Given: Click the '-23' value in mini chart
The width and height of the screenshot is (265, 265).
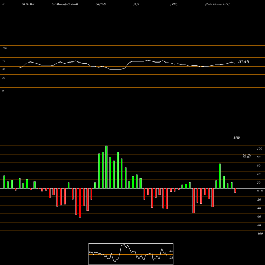Looking at the screenshot, I should coord(171,258).
